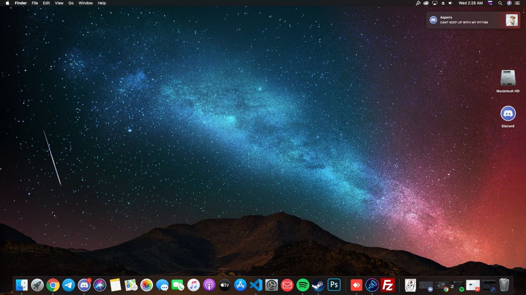
Task: Open the App Store in Dock
Action: (x=240, y=285)
